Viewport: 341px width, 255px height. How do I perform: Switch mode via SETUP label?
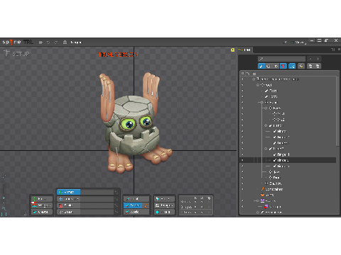pos(21,54)
